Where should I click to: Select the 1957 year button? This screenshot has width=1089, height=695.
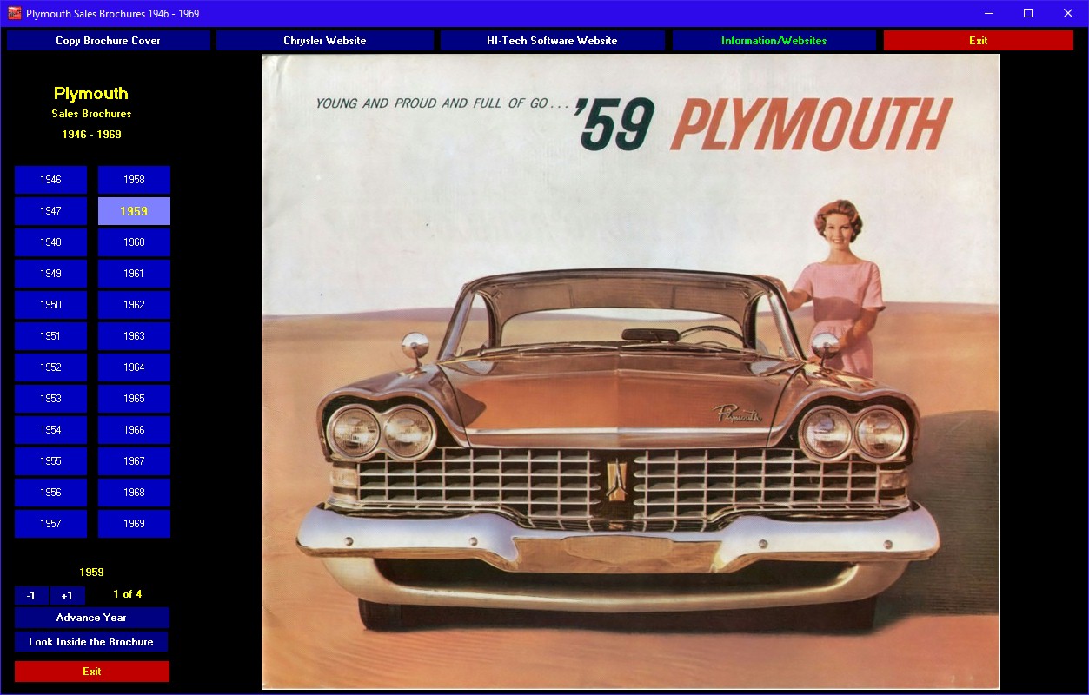[x=50, y=524]
